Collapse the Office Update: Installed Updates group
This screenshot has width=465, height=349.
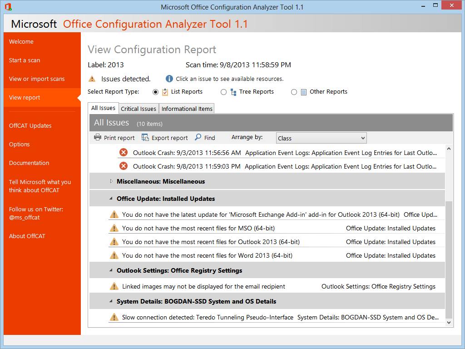point(111,198)
